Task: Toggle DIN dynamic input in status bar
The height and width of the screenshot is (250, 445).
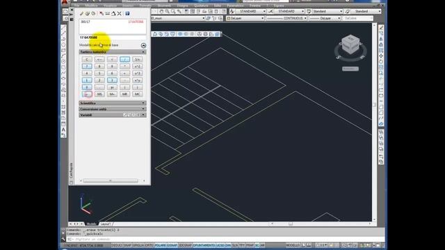Action: [x=228, y=245]
